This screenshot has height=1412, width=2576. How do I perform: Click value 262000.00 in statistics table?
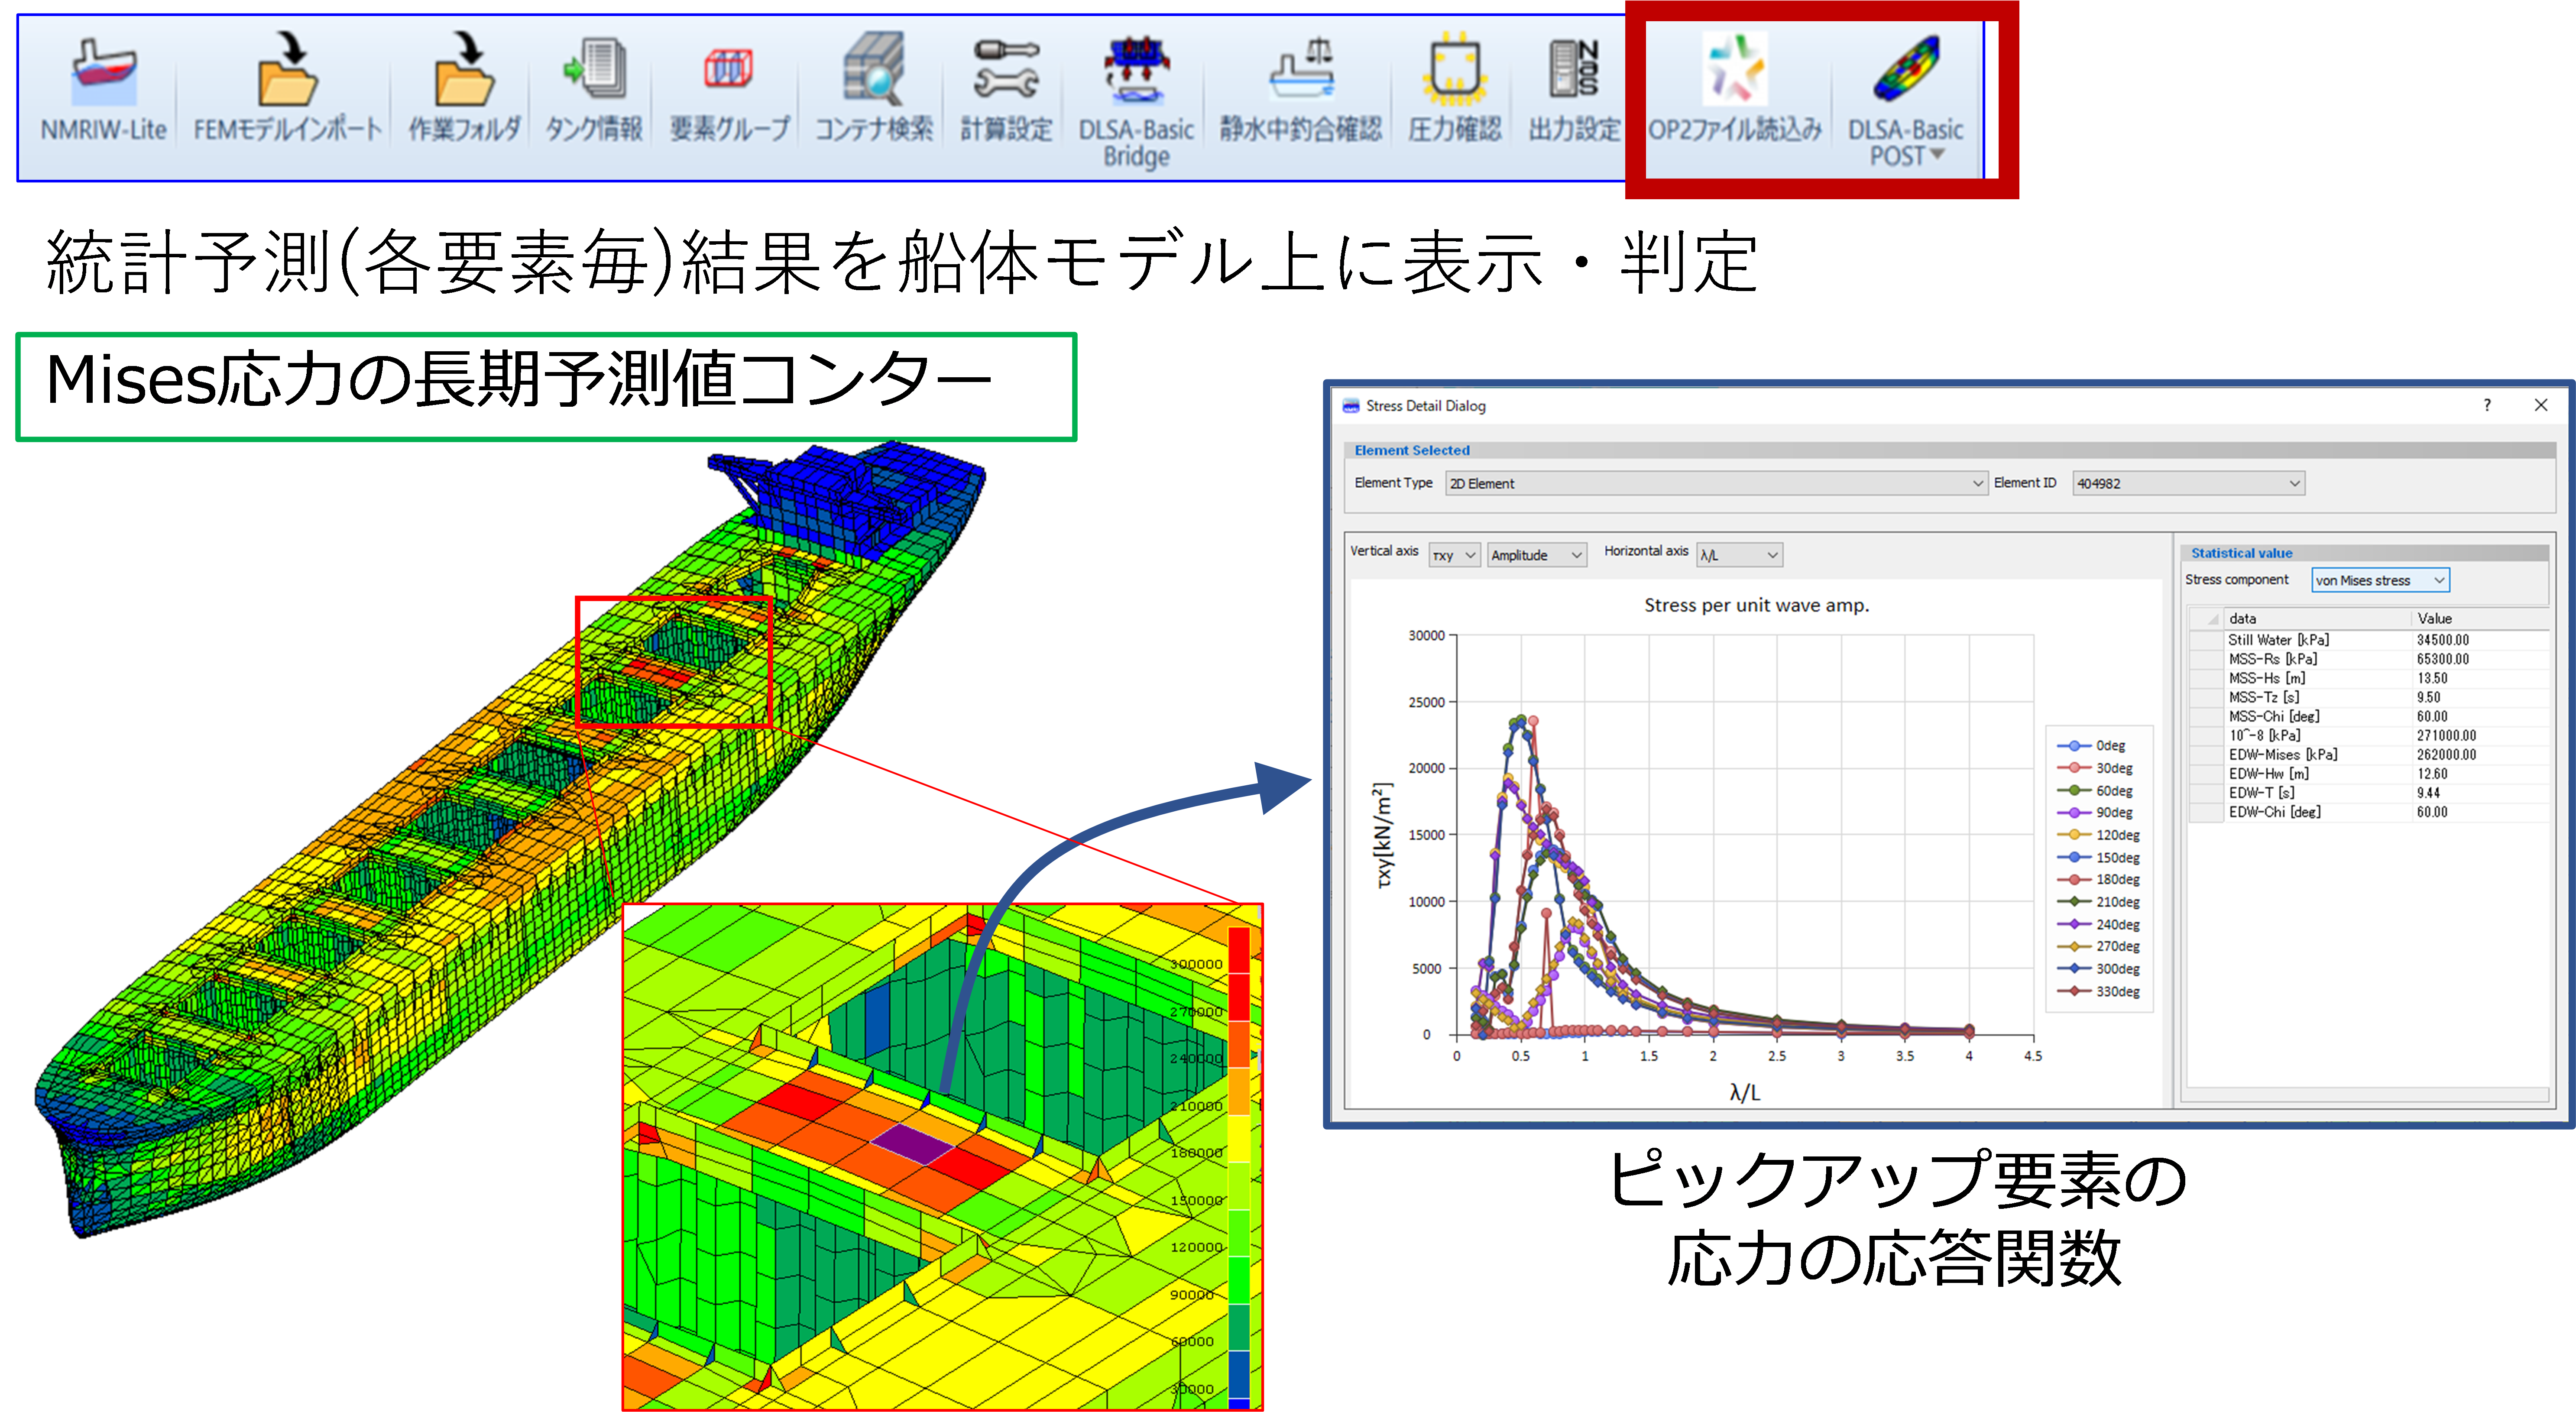tap(2446, 754)
